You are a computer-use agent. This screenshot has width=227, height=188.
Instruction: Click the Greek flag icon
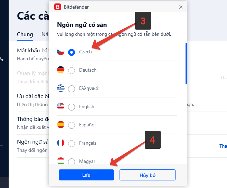click(x=61, y=88)
